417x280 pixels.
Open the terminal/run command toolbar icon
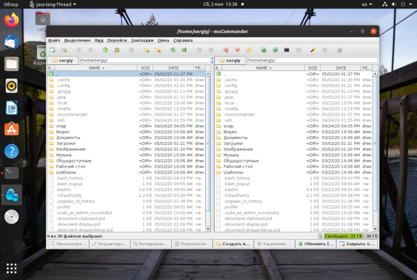tap(287, 50)
